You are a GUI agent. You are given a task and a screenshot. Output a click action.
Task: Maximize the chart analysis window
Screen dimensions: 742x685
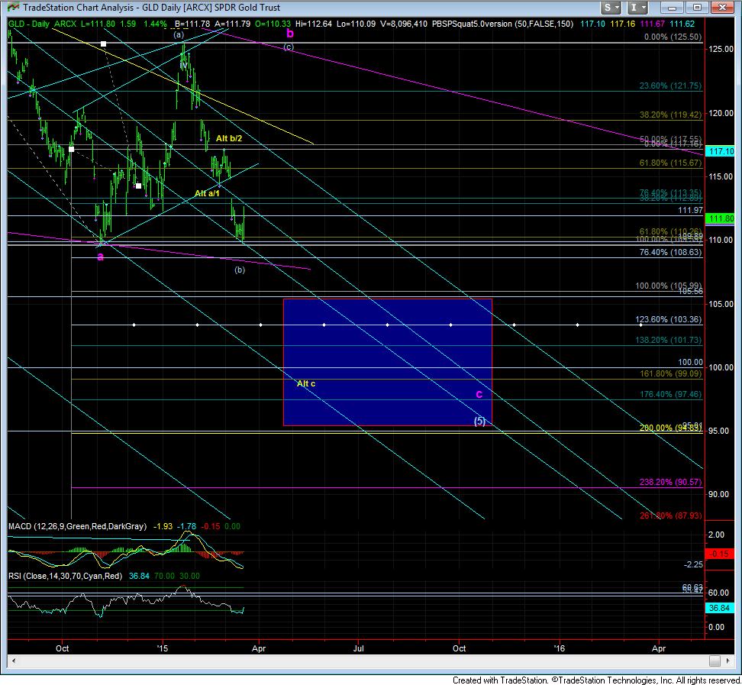pyautogui.click(x=698, y=8)
